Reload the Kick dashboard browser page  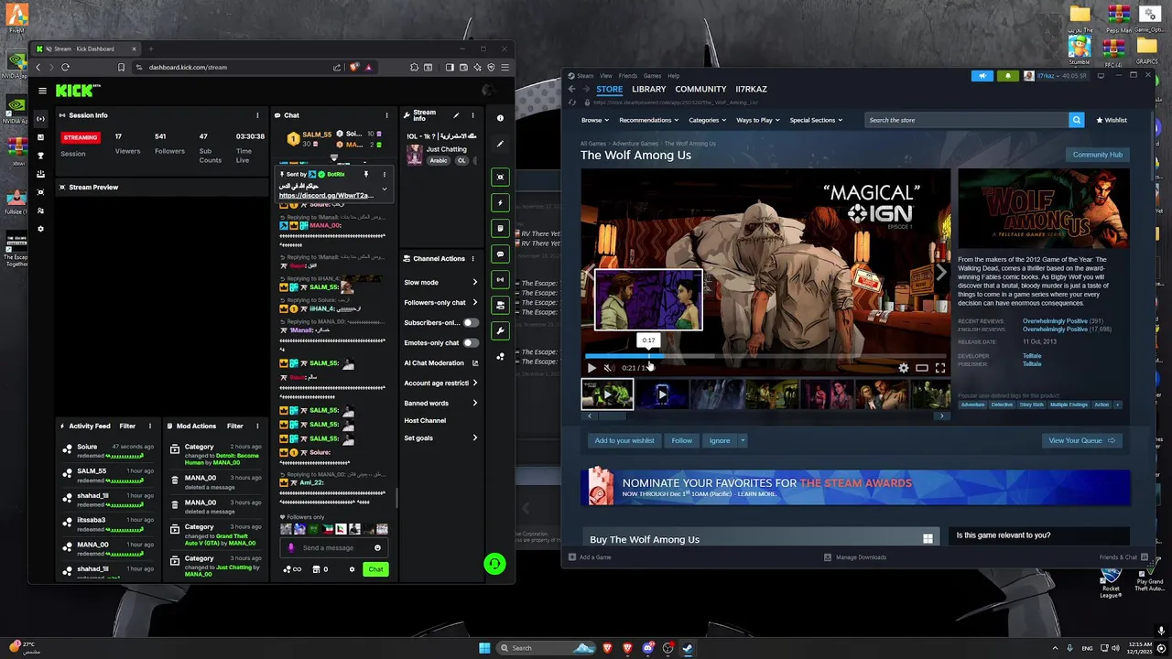click(x=65, y=67)
